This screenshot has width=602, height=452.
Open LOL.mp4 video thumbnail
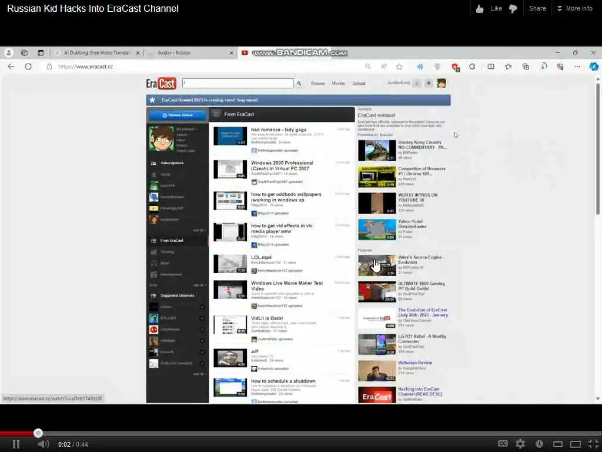(x=230, y=264)
